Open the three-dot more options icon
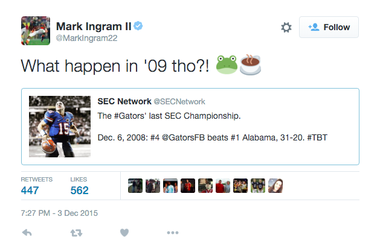Viewport: 380px width, 252px height. [173, 233]
